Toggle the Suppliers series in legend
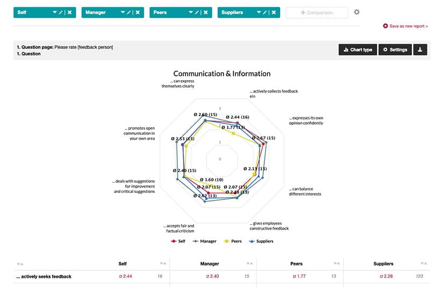The image size is (446, 287). pos(261,241)
